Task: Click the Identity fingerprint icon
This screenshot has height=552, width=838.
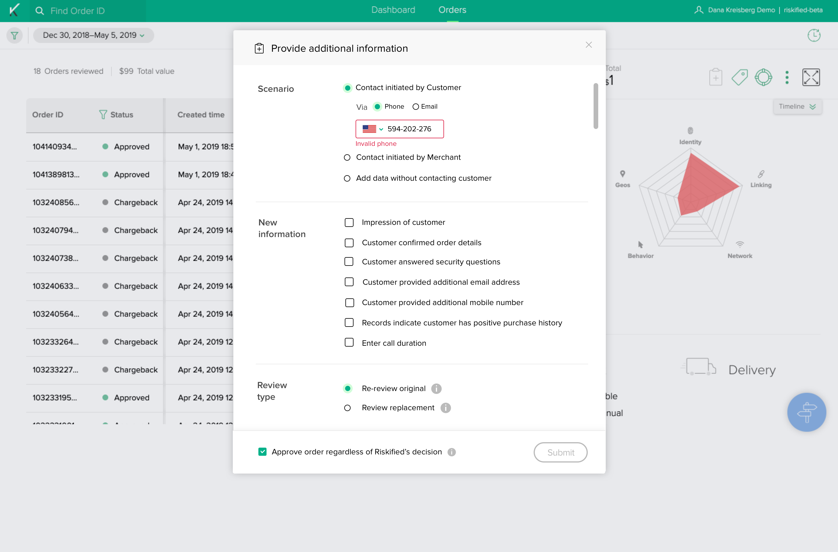Action: (690, 131)
